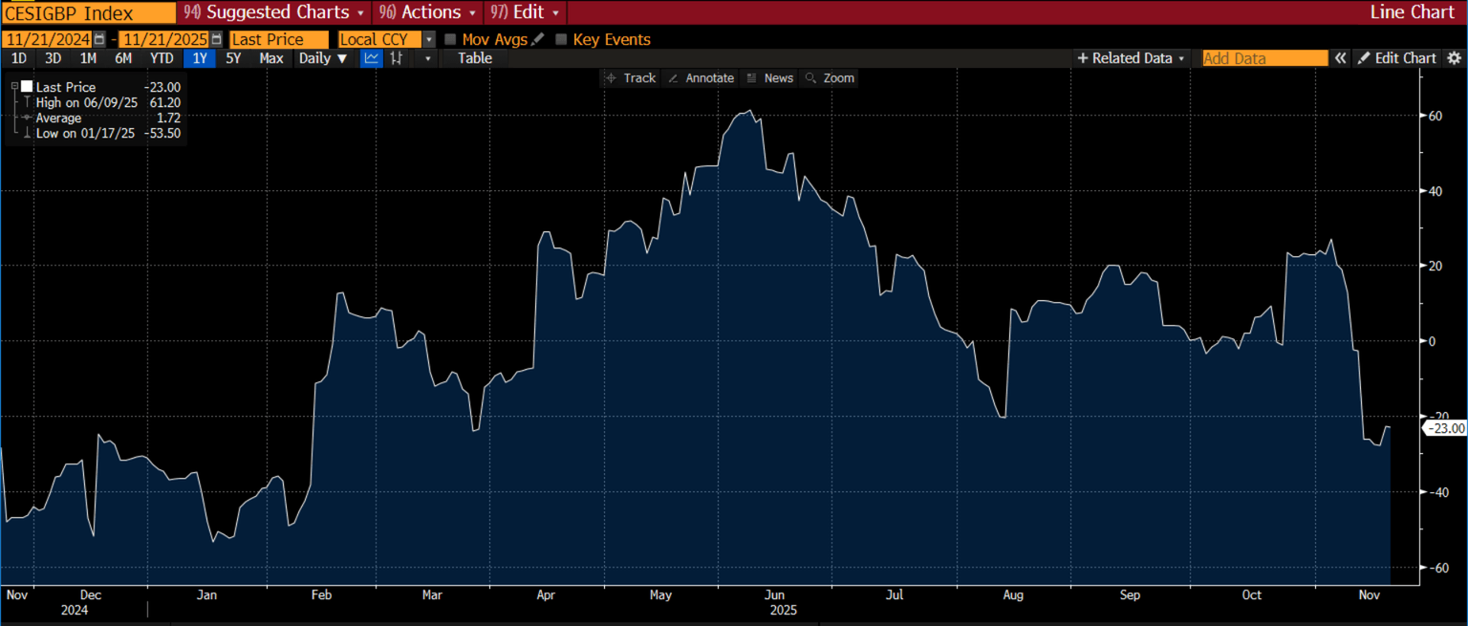Switch to the 5Y time range

(x=233, y=58)
